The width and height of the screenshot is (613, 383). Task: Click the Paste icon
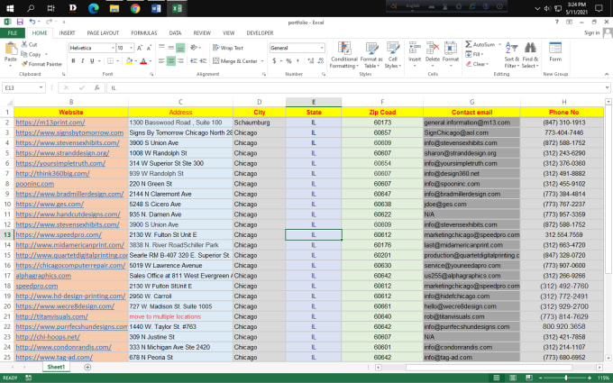[x=11, y=49]
